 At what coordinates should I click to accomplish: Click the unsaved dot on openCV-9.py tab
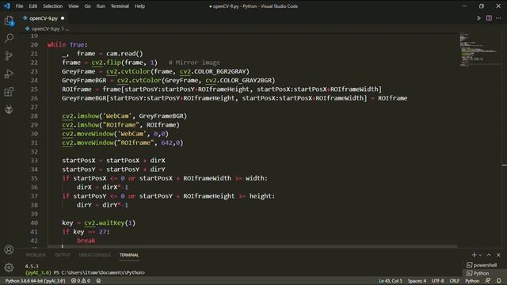[63, 18]
